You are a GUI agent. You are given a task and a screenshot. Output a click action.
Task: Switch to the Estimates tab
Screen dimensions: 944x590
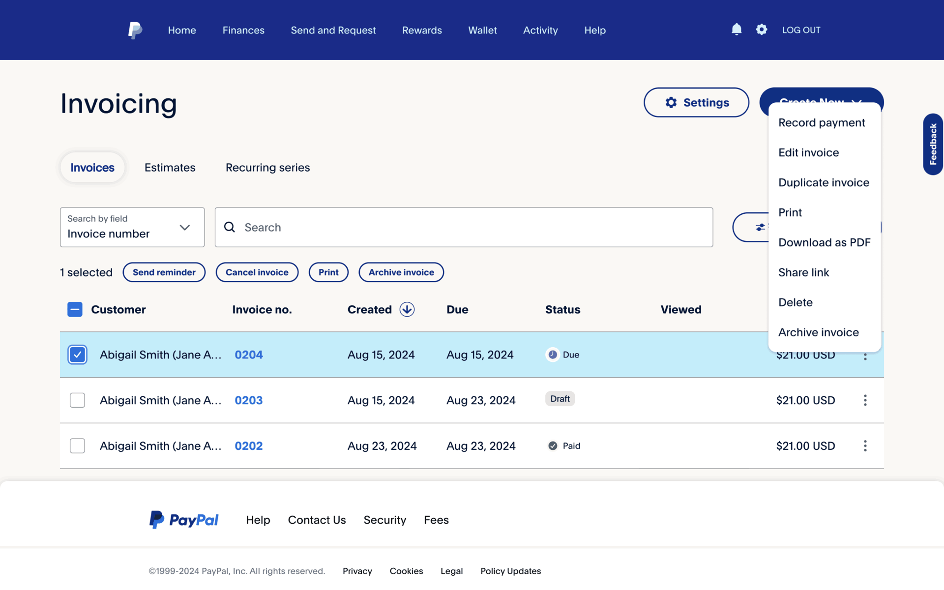[x=170, y=167]
